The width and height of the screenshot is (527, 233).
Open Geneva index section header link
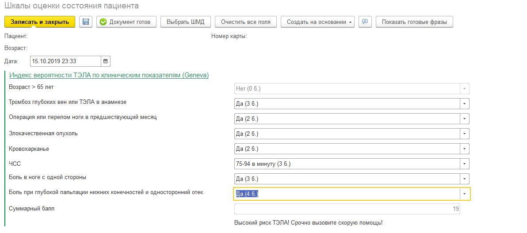[109, 75]
